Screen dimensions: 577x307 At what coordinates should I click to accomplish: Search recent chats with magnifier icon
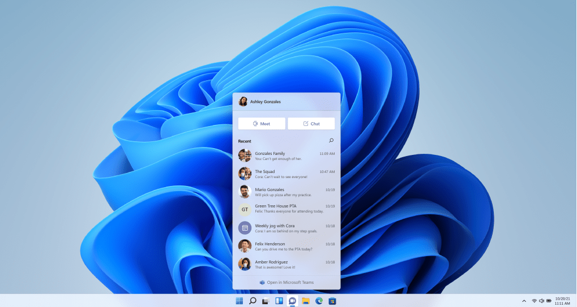tap(331, 141)
